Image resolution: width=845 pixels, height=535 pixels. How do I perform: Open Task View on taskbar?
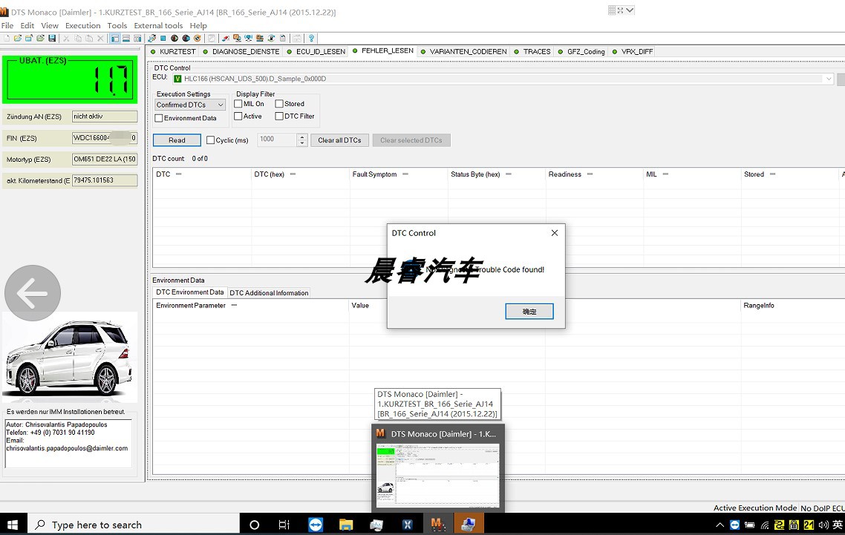[284, 524]
